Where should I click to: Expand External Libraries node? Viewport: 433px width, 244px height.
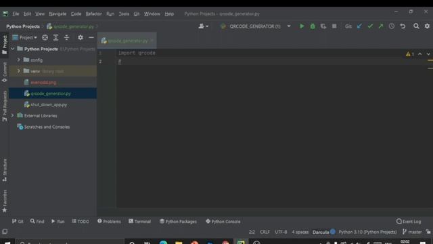point(12,116)
